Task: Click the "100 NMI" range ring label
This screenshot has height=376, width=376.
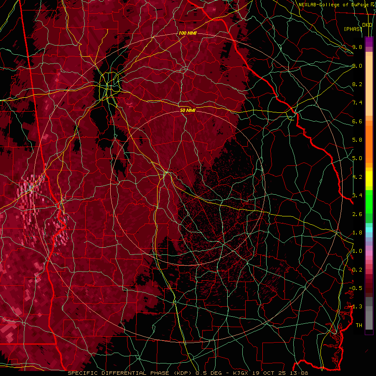Action: point(188,33)
